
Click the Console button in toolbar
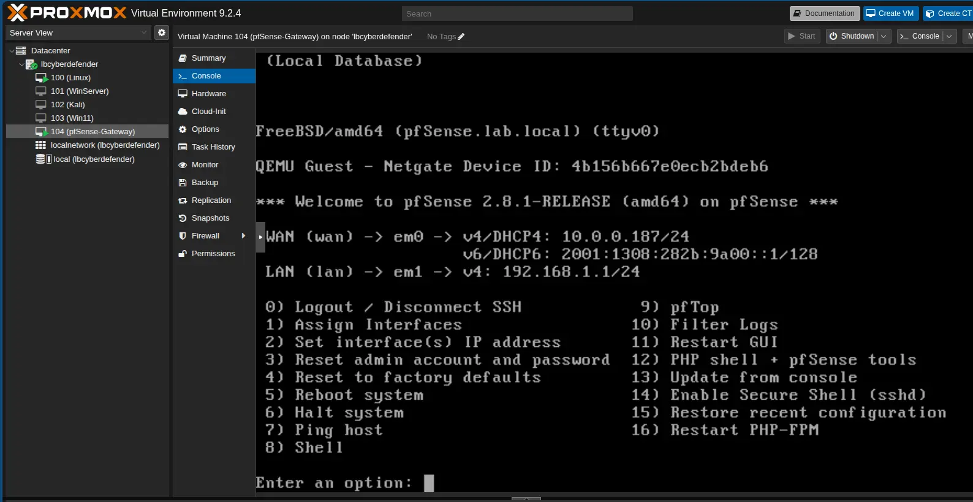tap(920, 36)
